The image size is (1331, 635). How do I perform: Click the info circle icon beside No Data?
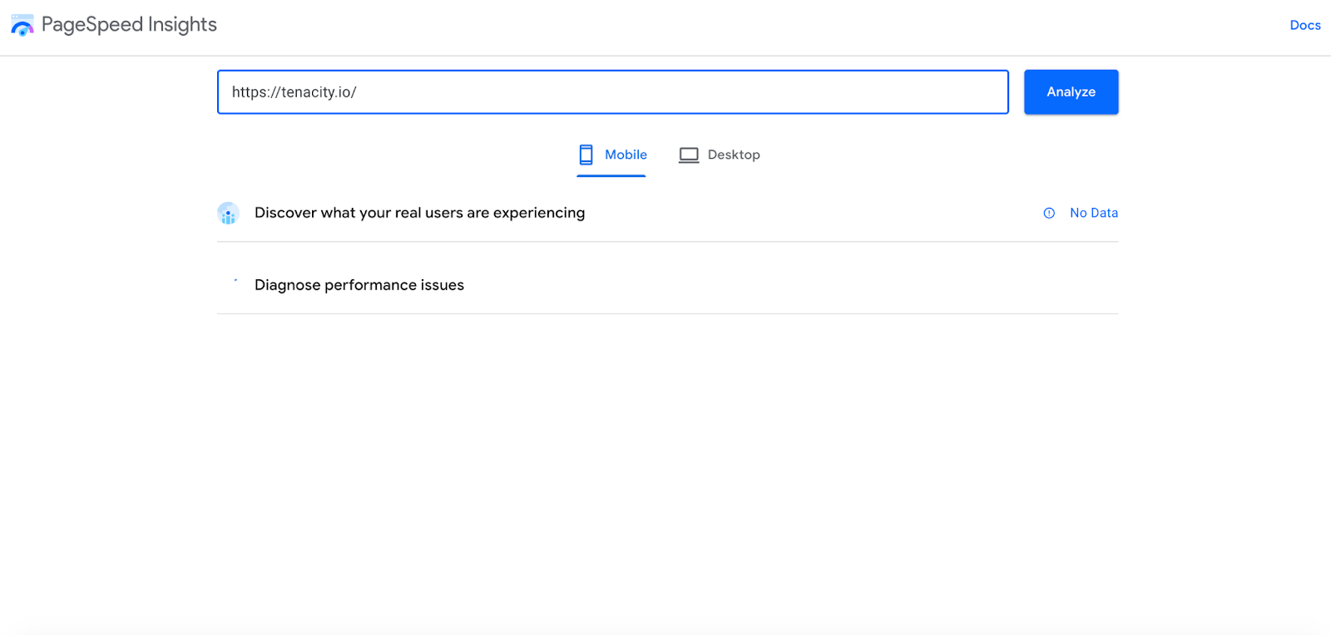pos(1049,213)
